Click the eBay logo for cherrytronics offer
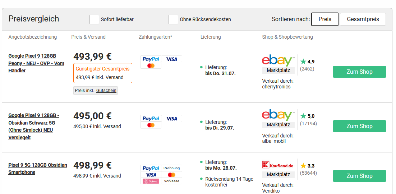The width and height of the screenshot is (396, 194). pos(278,60)
